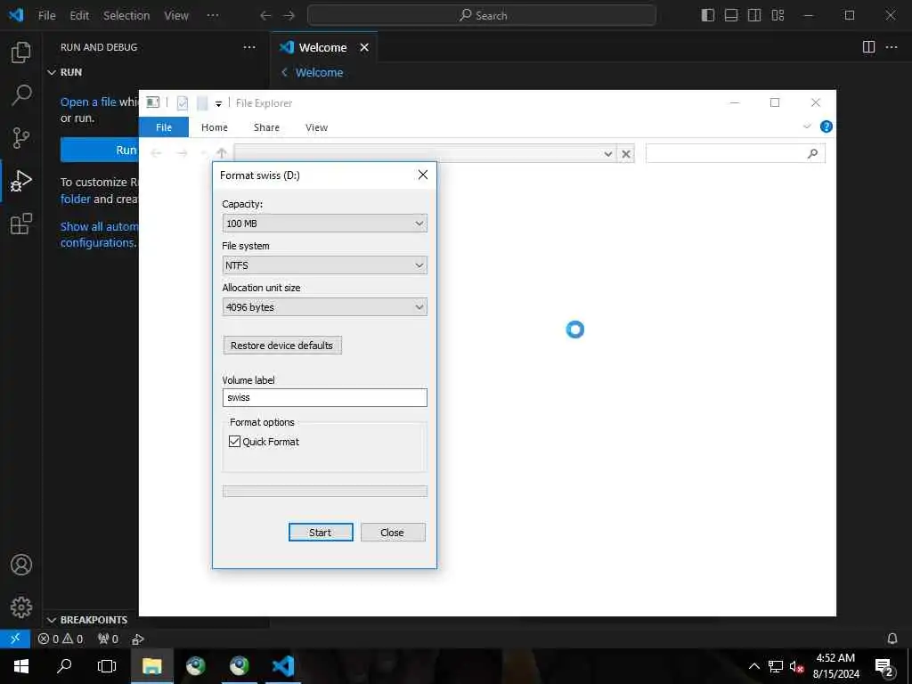
Task: Open the Extensions view
Action: coord(21,224)
